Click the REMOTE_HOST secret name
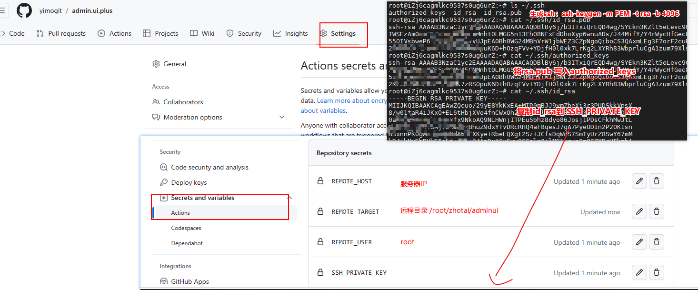The height and width of the screenshot is (290, 698). [x=352, y=181]
